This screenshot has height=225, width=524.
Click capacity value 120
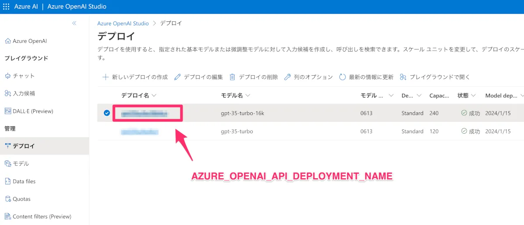(434, 131)
